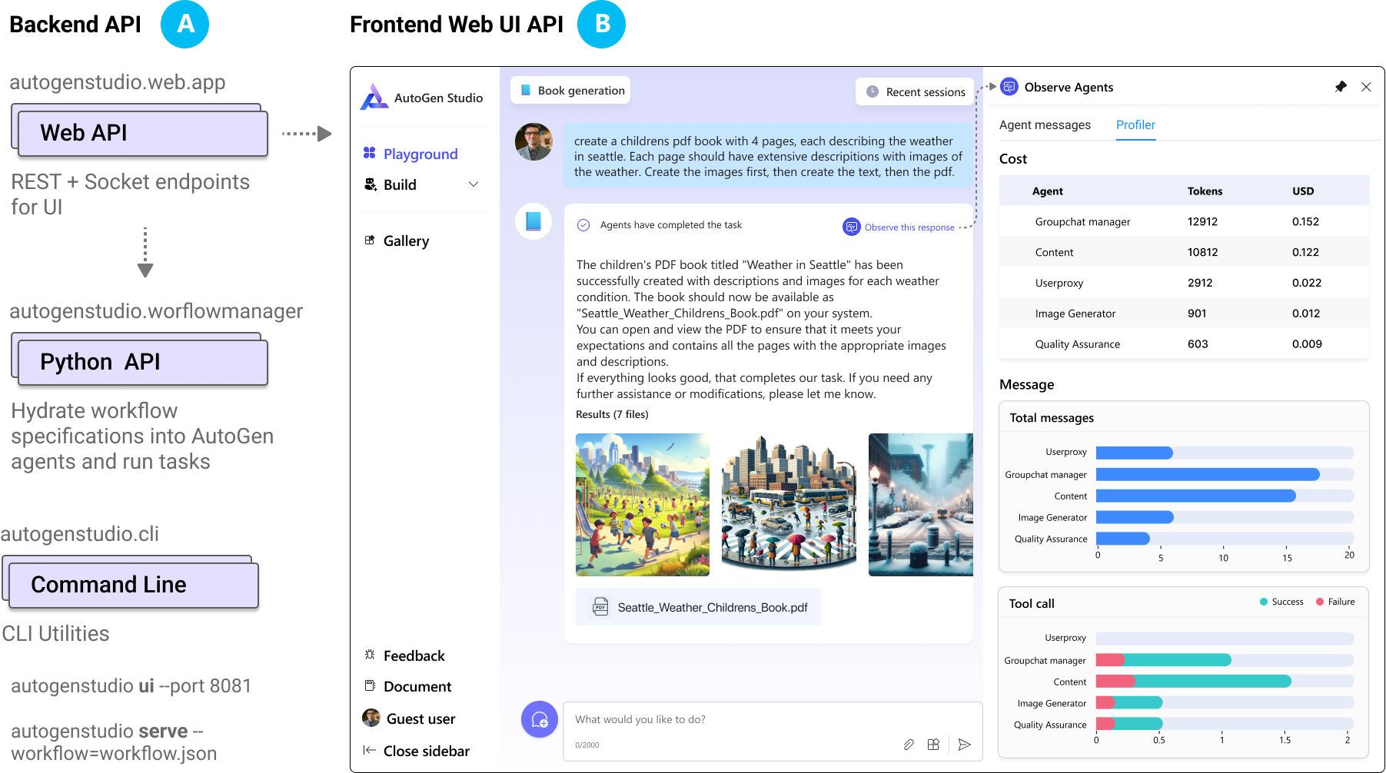The height and width of the screenshot is (773, 1386).
Task: Click Content tokens value 10812
Action: pos(1202,252)
